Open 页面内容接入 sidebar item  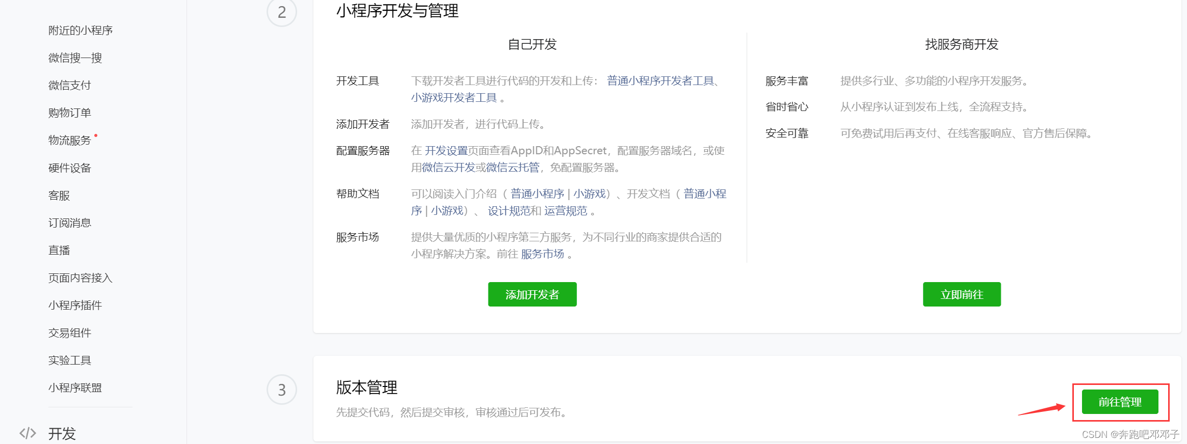point(81,278)
